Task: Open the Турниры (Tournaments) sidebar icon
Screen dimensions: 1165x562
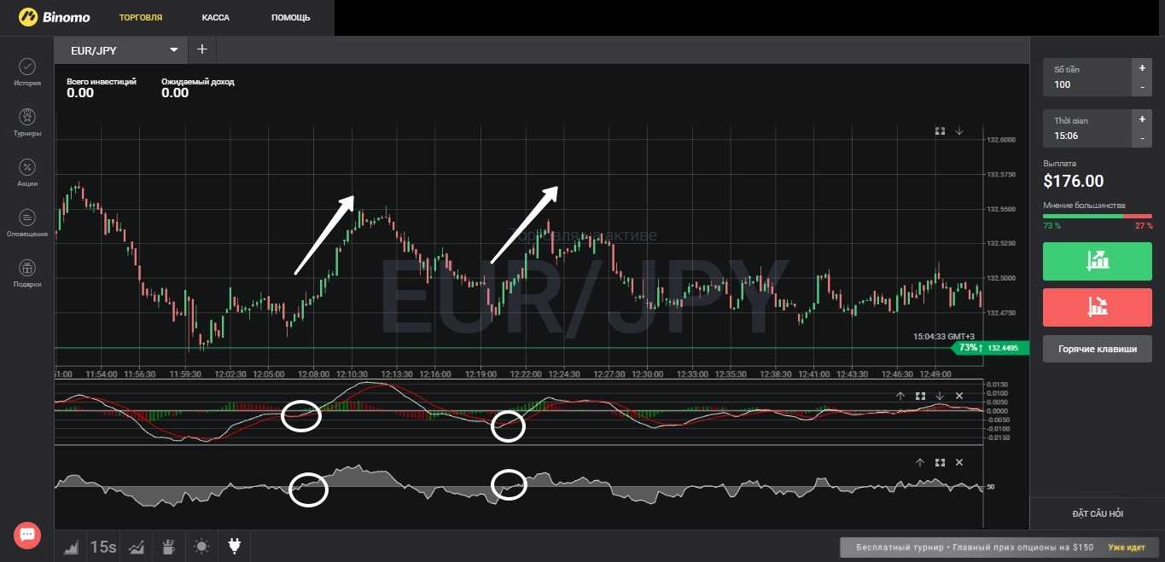Action: [26, 121]
